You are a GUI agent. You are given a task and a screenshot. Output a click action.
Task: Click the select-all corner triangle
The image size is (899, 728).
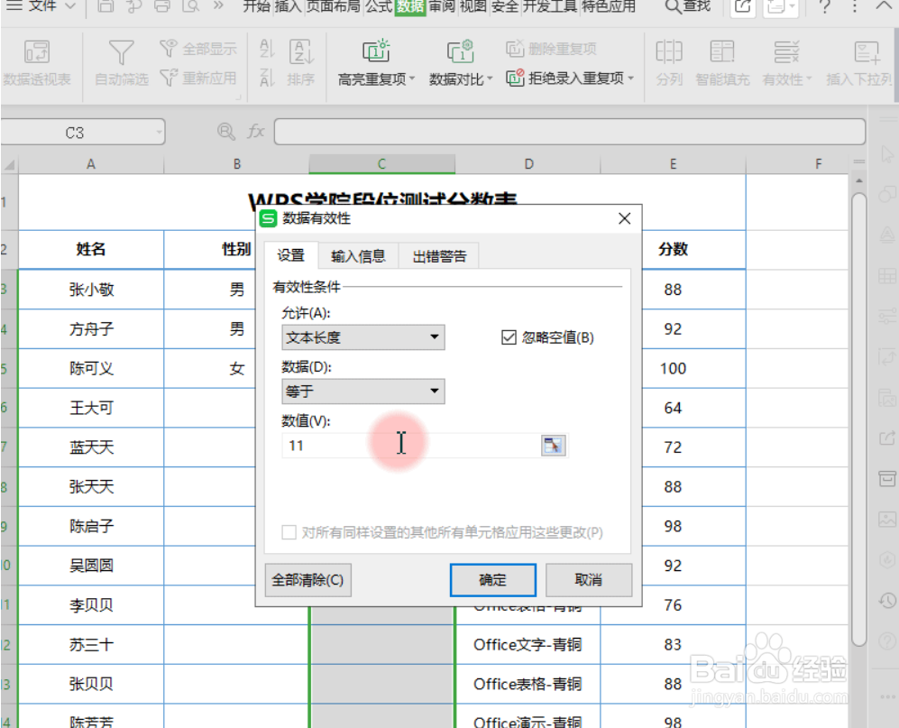click(x=9, y=165)
